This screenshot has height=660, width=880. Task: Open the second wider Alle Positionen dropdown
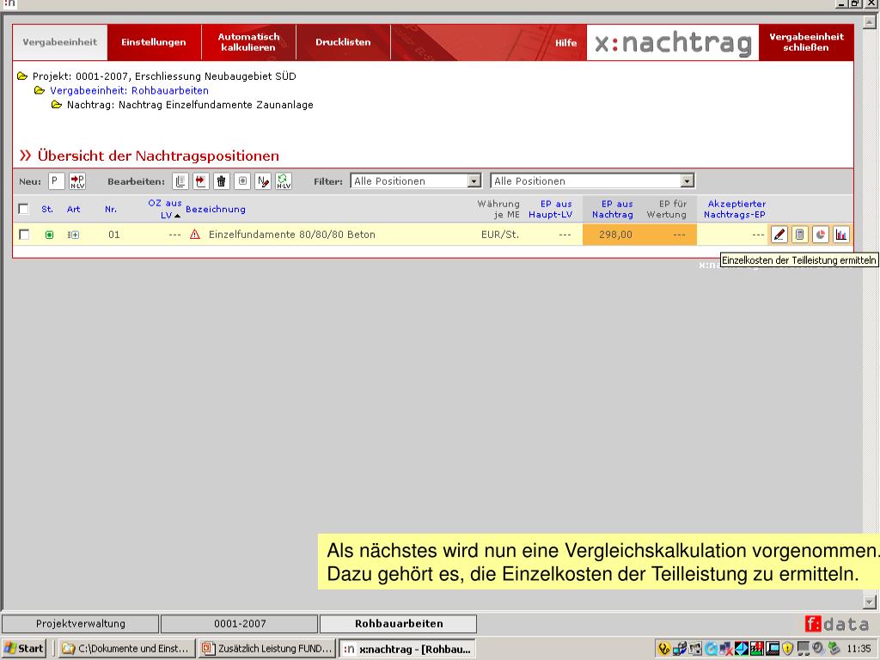coord(592,181)
